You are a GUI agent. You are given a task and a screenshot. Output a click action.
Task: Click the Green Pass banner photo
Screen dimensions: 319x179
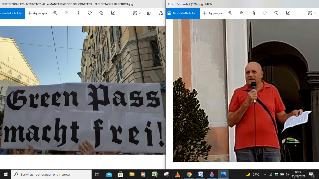[x=83, y=90]
